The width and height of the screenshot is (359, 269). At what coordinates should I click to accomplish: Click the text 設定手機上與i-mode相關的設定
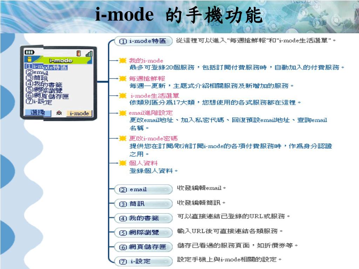click(227, 260)
